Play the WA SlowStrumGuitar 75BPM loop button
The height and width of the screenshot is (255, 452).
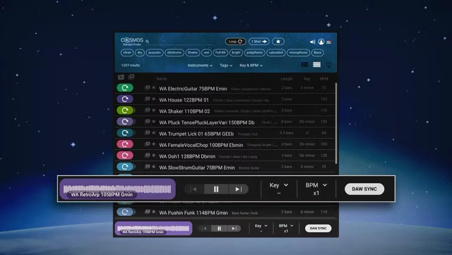pos(125,167)
